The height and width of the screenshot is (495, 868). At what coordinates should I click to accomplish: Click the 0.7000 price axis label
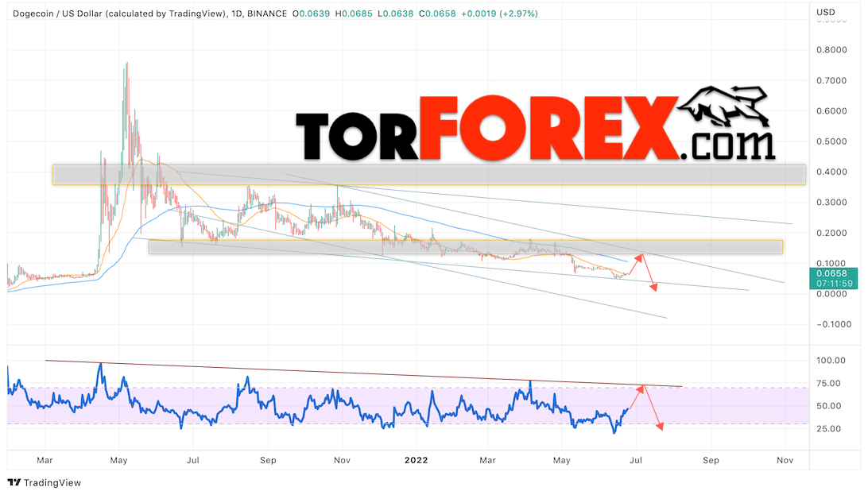point(831,80)
